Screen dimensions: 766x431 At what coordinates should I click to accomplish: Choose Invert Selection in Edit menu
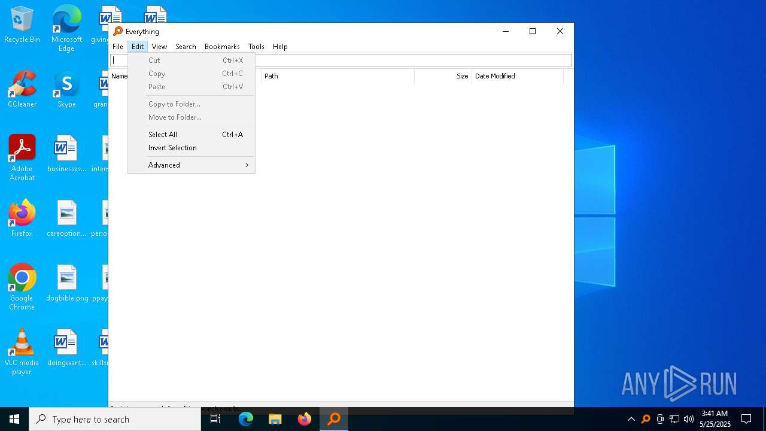[191, 148]
